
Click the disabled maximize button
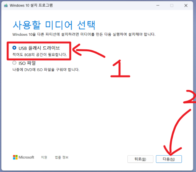tap(172, 6)
